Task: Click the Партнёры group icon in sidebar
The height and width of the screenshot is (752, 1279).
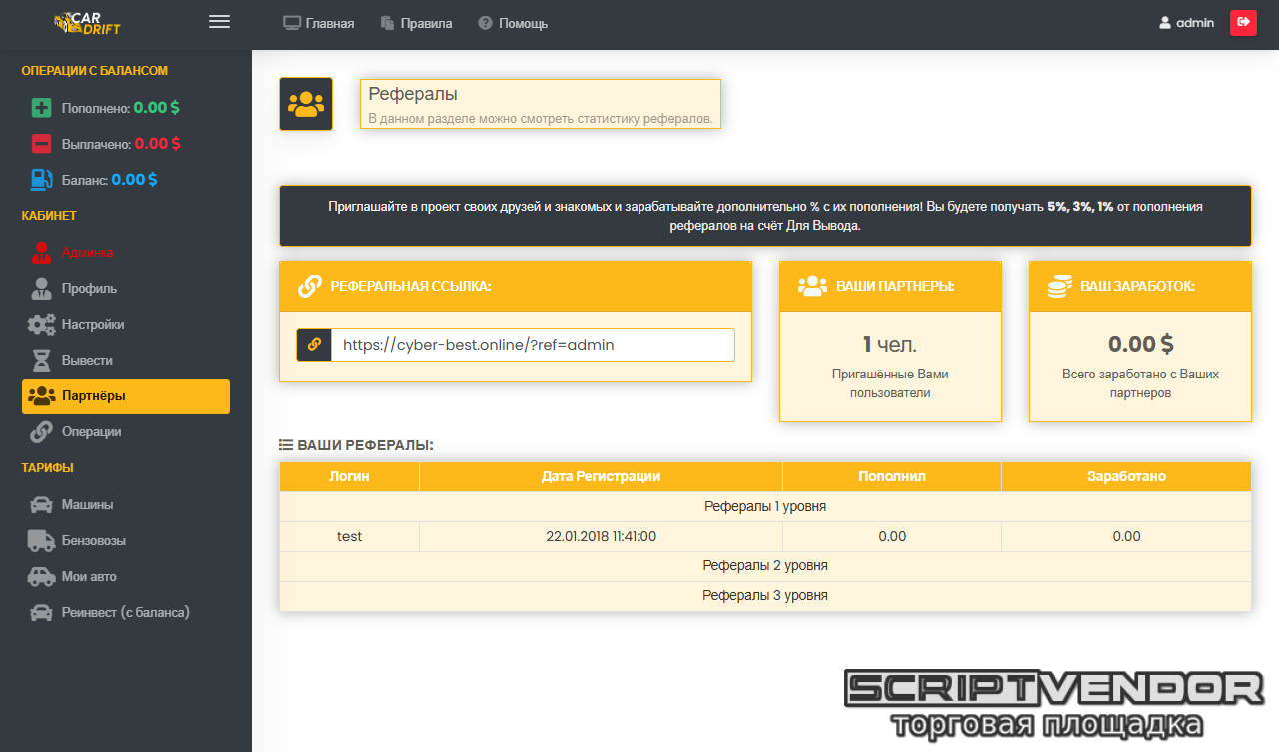Action: pyautogui.click(x=42, y=396)
